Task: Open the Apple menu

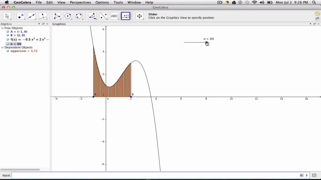Action: [x=7, y=2]
